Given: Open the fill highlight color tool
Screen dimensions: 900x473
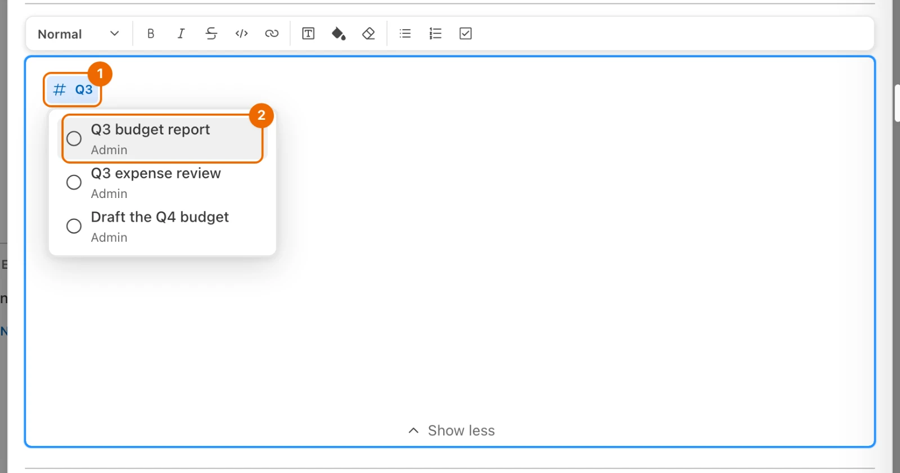Looking at the screenshot, I should point(339,34).
